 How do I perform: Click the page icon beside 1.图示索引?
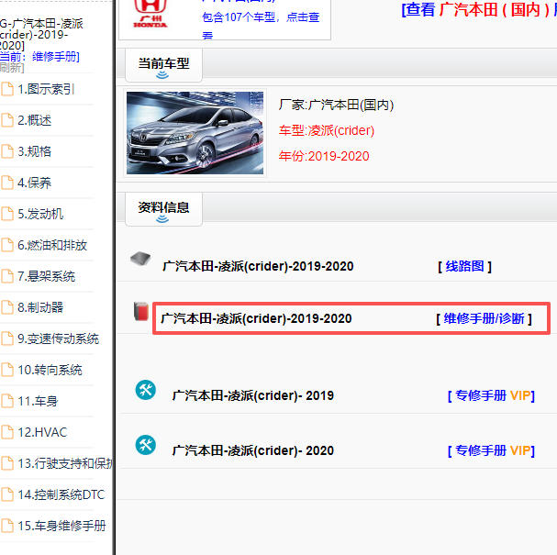point(6,89)
